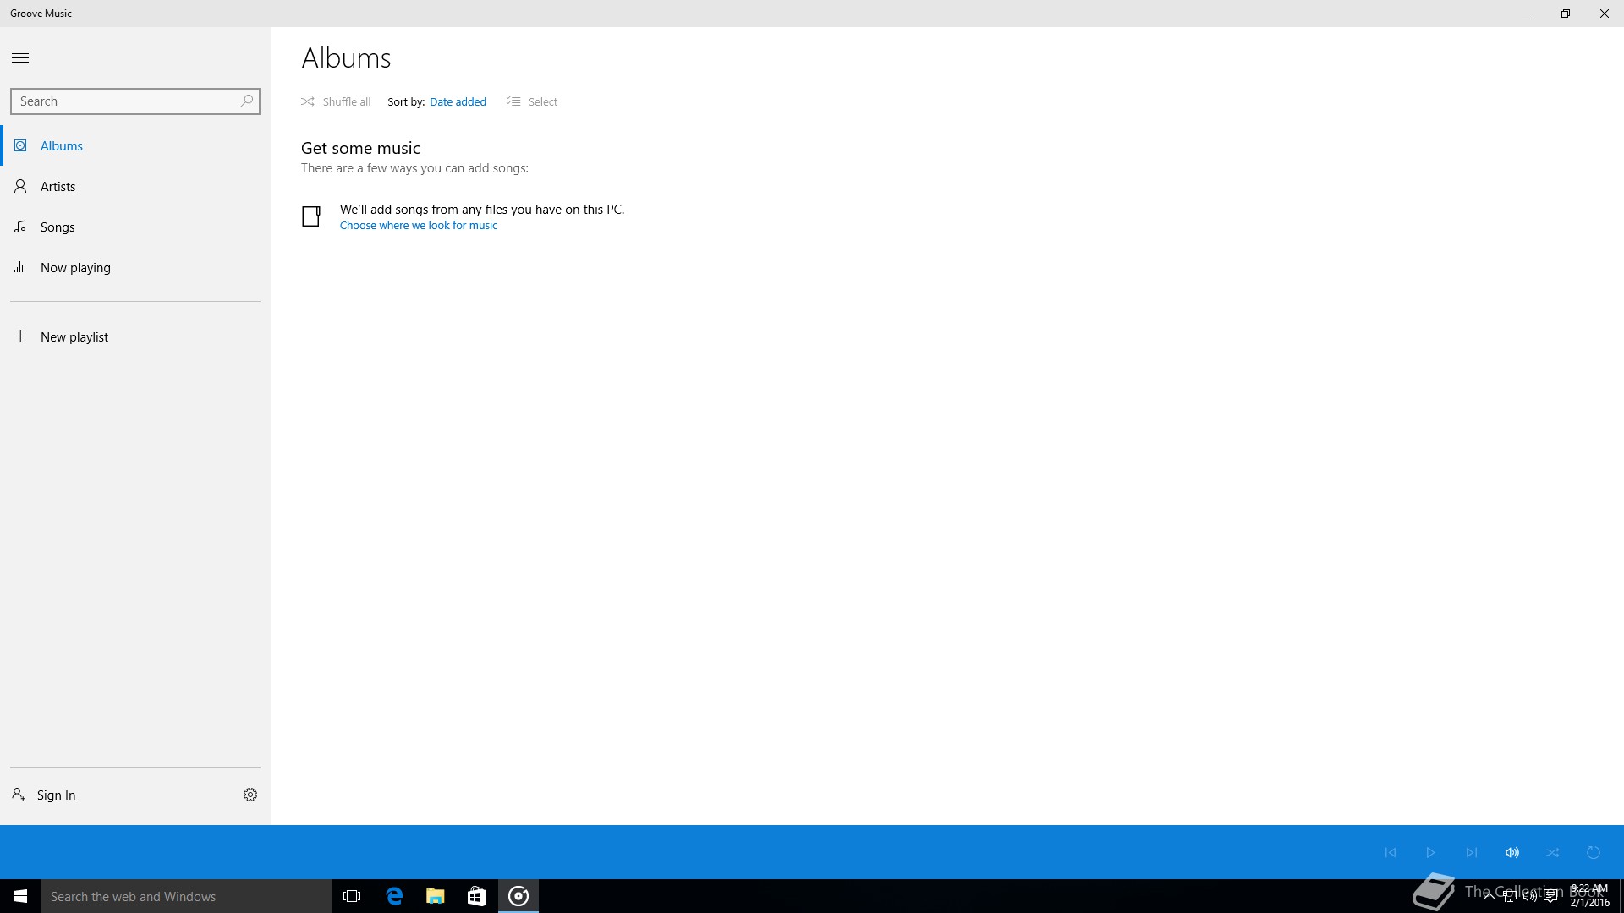Switch to Now playing view
The width and height of the screenshot is (1624, 913).
click(x=75, y=268)
